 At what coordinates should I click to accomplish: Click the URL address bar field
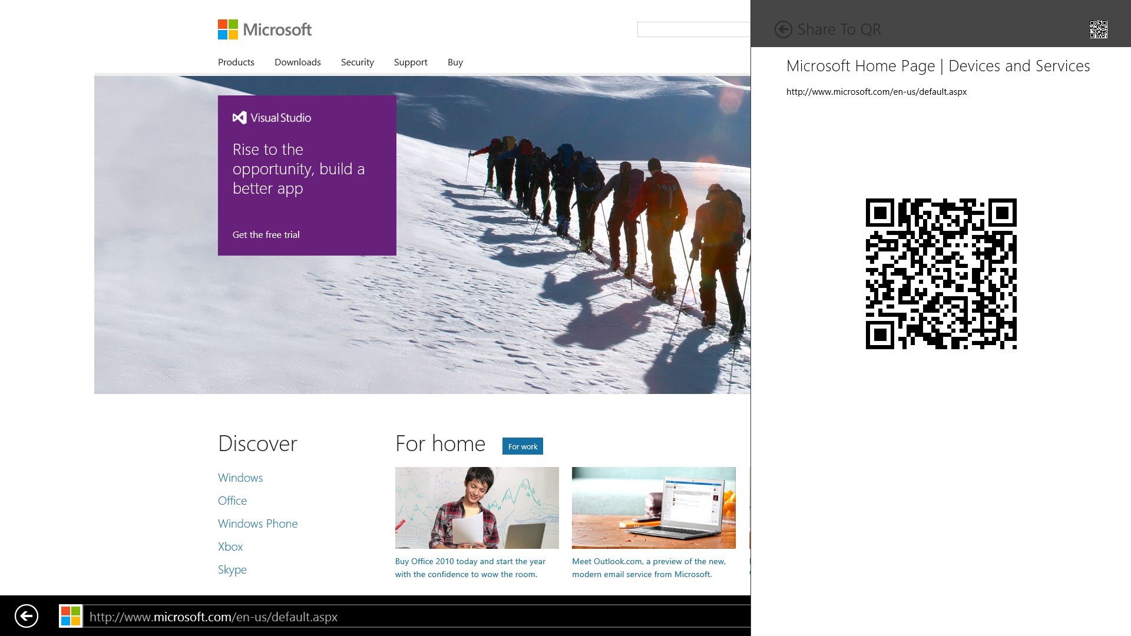412,617
